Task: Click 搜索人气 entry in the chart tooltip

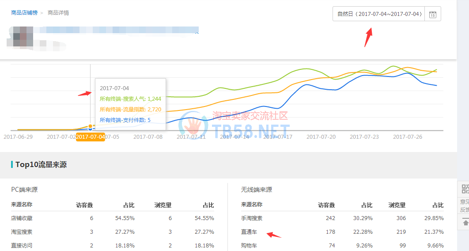Action: [130, 99]
